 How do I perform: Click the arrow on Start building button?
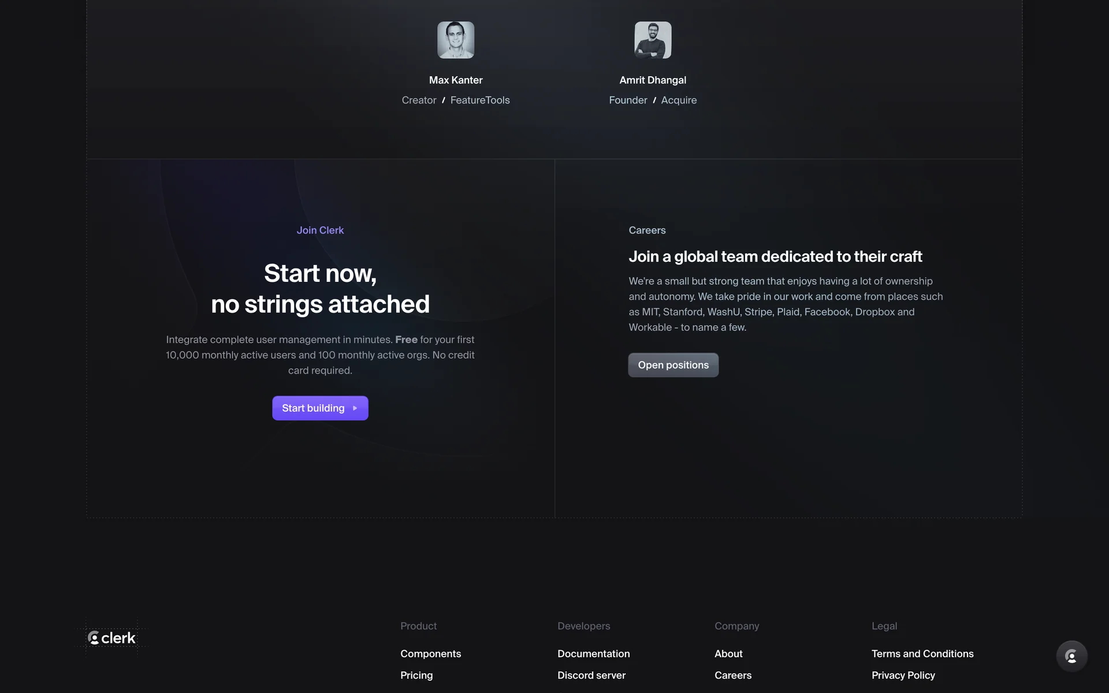(355, 408)
